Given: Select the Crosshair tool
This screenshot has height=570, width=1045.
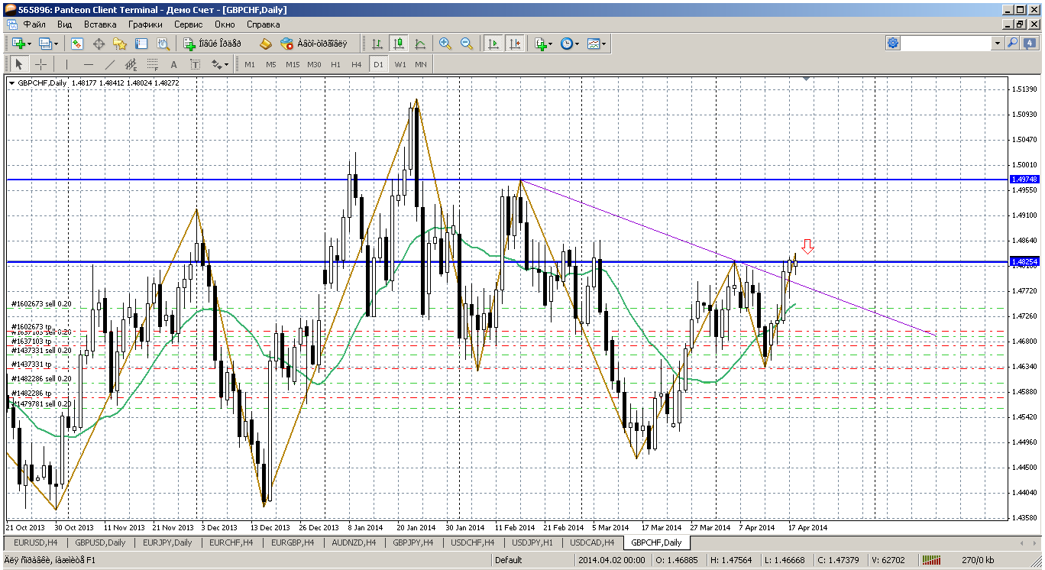Looking at the screenshot, I should pos(40,65).
